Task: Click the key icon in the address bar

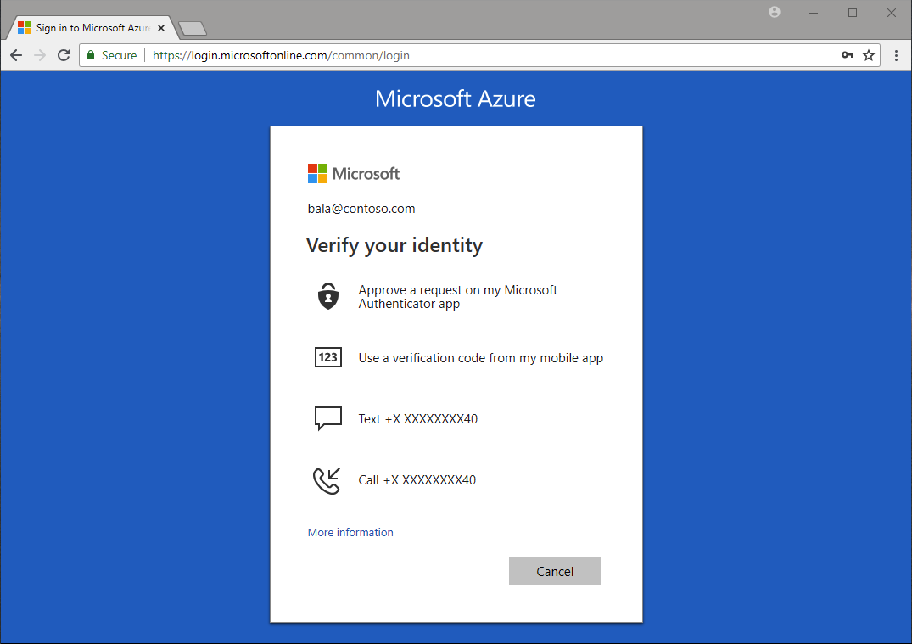Action: click(847, 54)
